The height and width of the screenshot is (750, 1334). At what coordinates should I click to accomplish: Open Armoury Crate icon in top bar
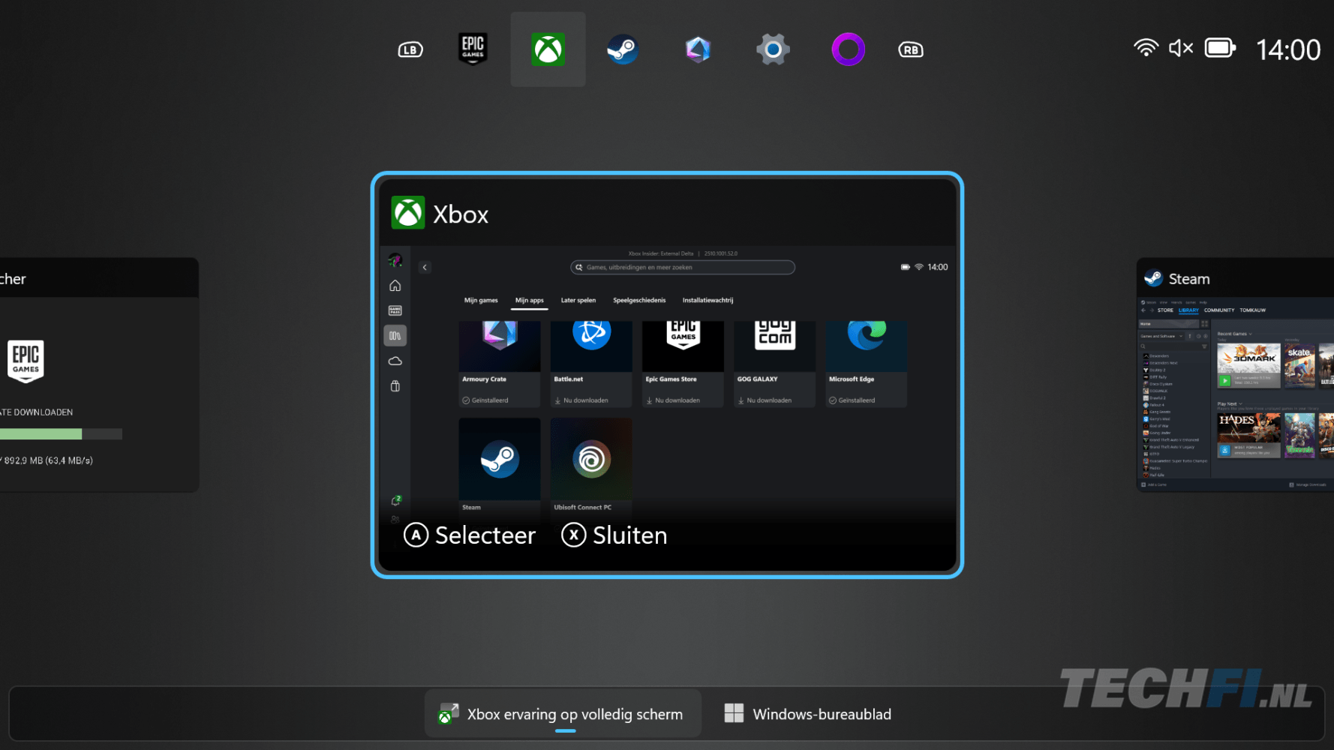click(x=698, y=49)
